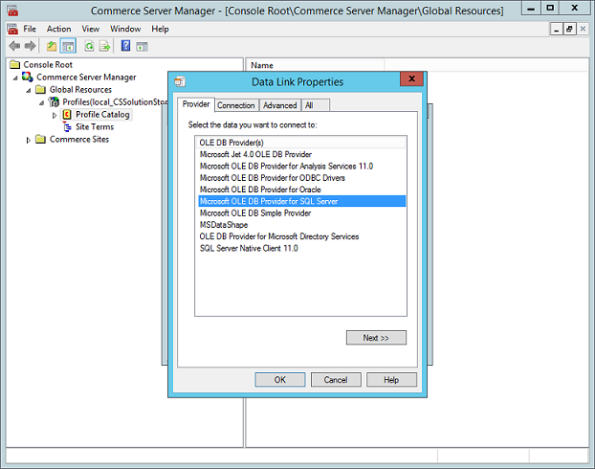The height and width of the screenshot is (469, 595).
Task: Close the Data Link Properties dialog
Action: [411, 78]
